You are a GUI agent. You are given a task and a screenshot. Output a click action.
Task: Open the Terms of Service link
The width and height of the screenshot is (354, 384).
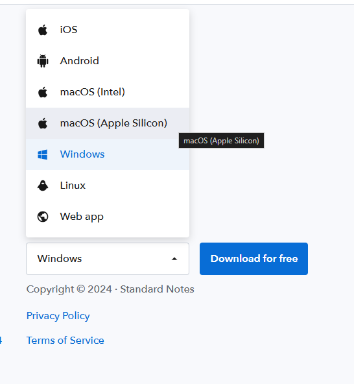(x=65, y=341)
